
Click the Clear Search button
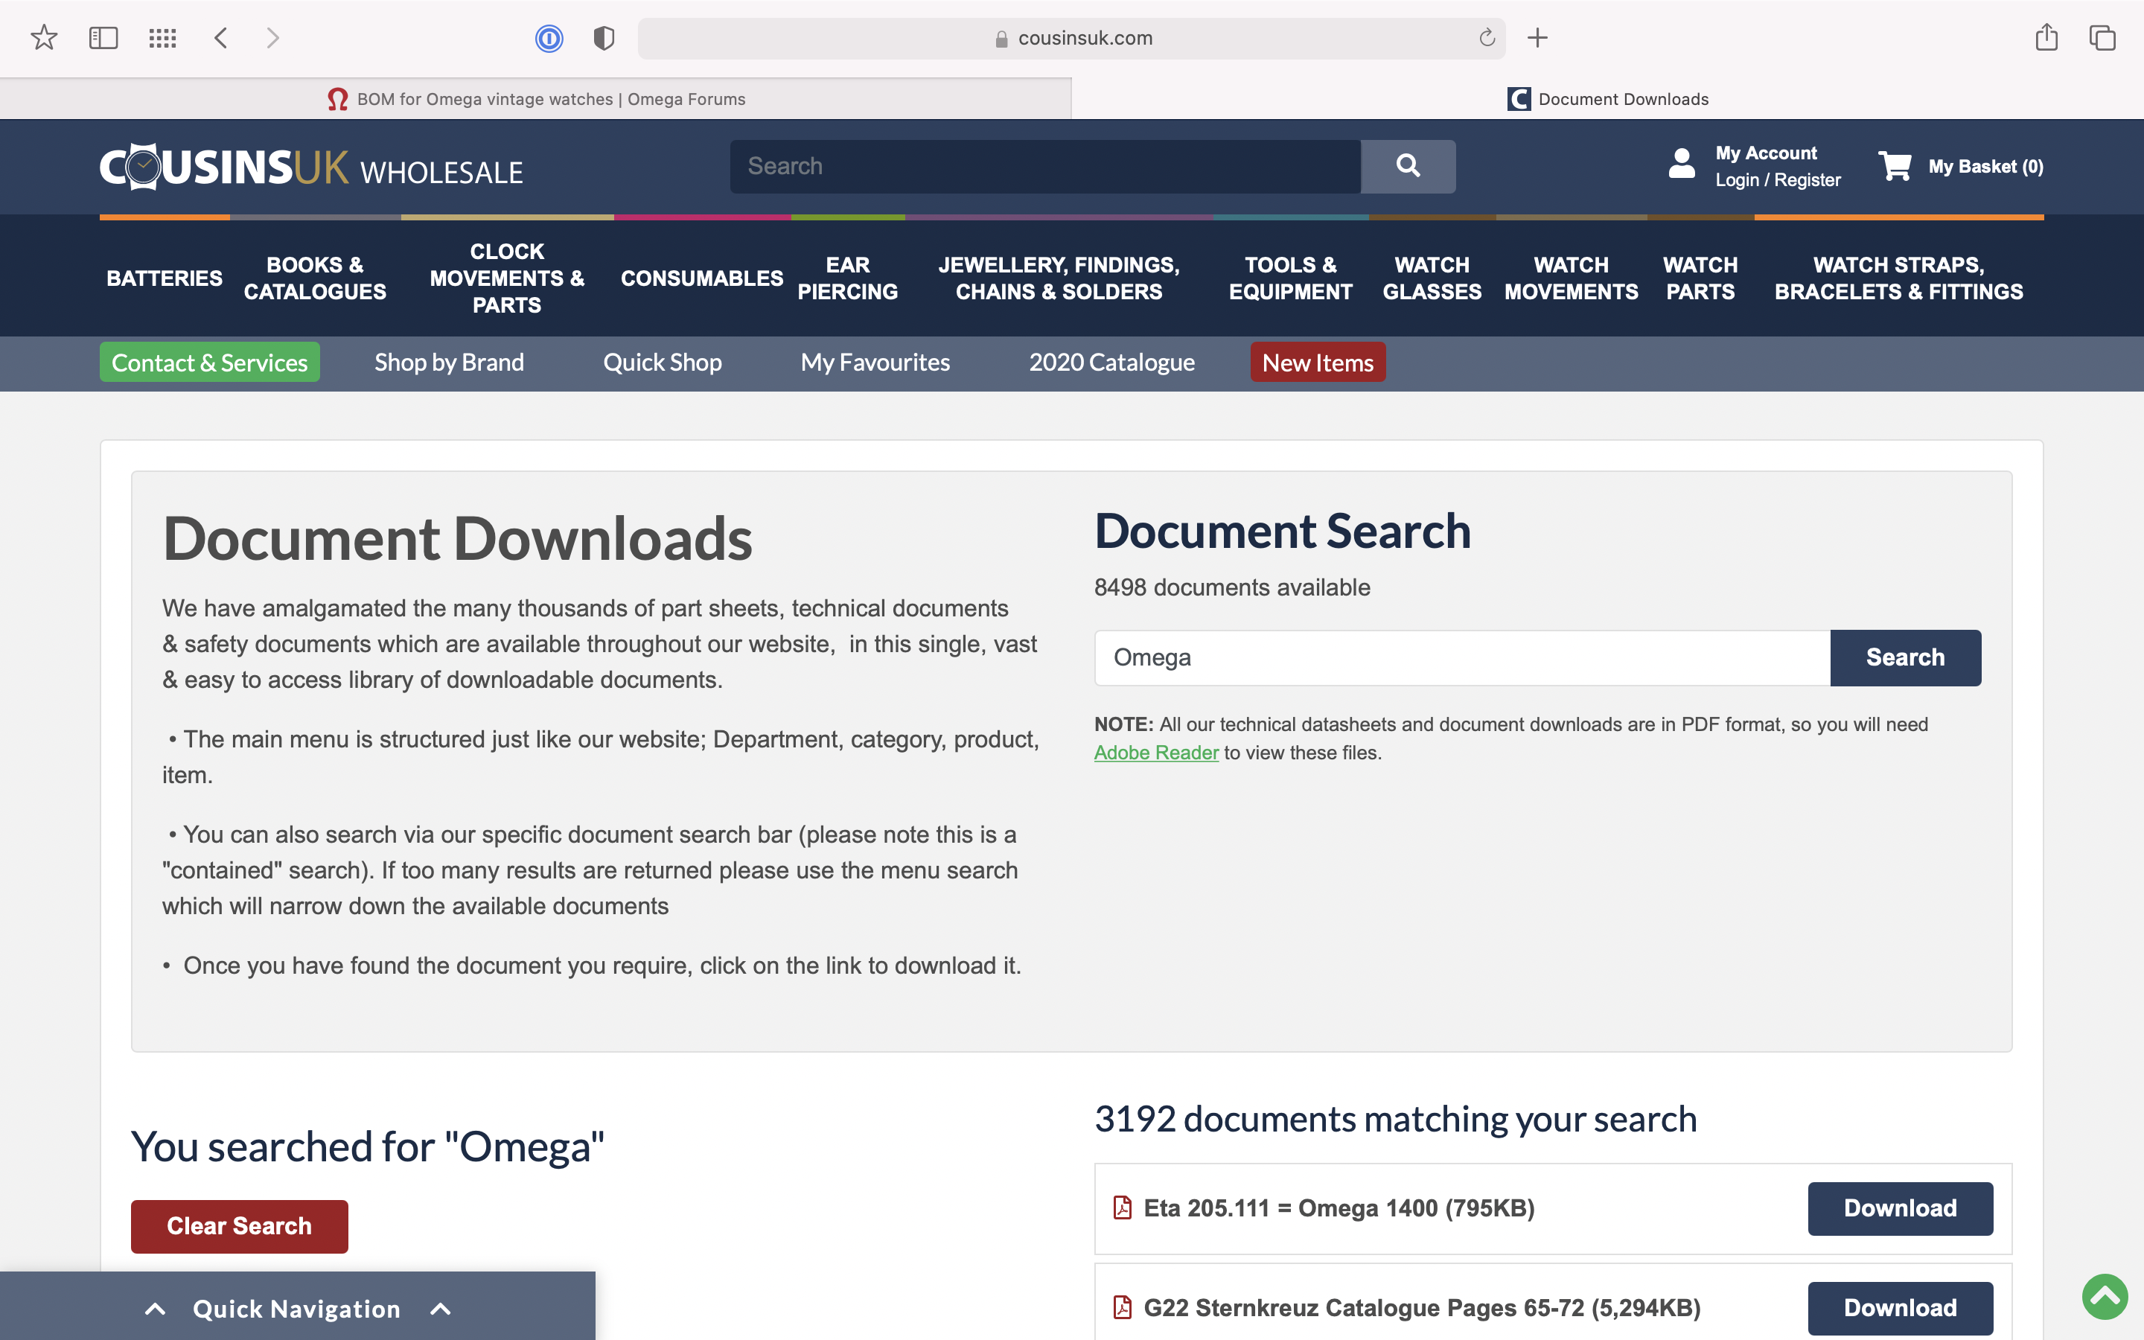coord(239,1225)
